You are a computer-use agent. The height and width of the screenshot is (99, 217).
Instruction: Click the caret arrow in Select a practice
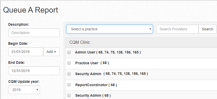pos(150,29)
